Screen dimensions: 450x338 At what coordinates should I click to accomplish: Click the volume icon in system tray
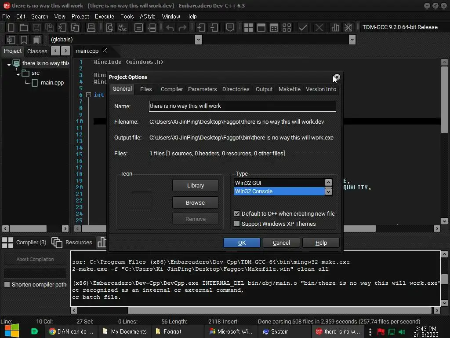click(402, 332)
